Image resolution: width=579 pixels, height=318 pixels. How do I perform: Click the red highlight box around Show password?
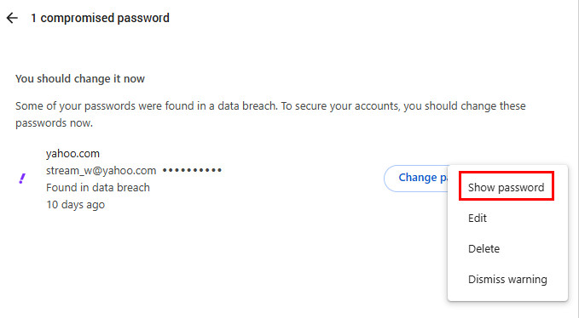[x=507, y=186]
